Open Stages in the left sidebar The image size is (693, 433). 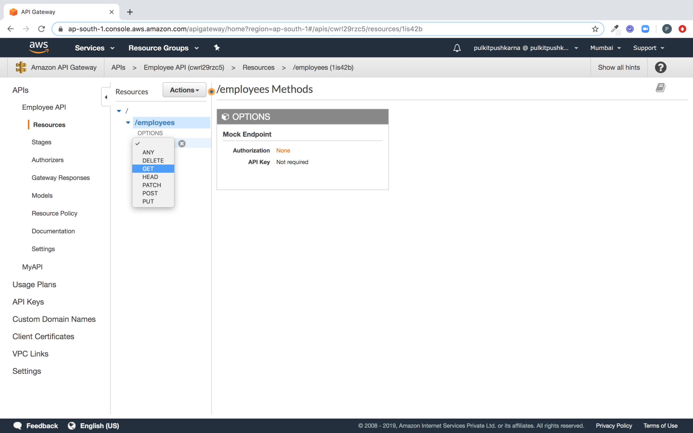(x=41, y=142)
